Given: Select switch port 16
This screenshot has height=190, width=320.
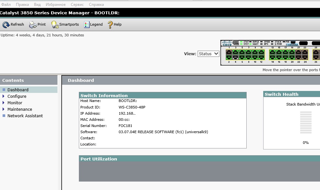Looking at the screenshot, I should click(x=279, y=57).
